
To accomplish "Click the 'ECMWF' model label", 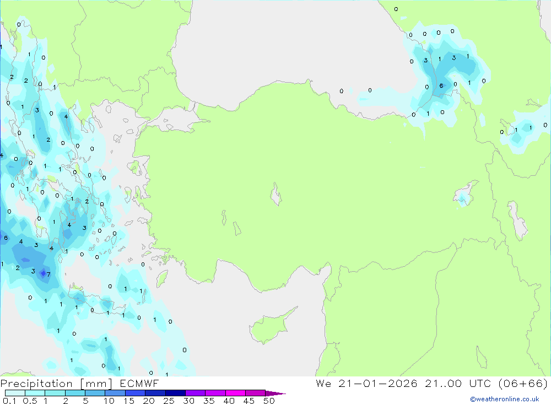I will click(139, 384).
